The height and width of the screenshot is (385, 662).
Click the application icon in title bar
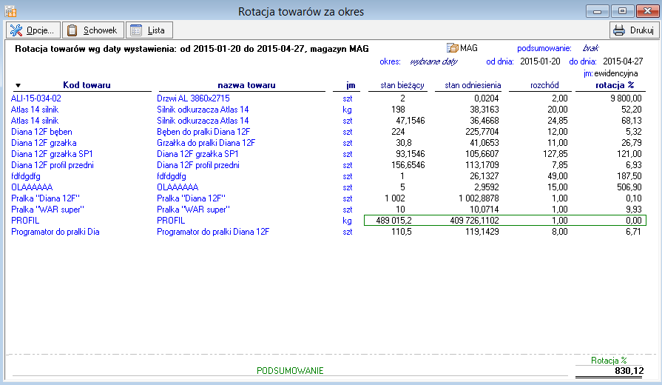10,11
